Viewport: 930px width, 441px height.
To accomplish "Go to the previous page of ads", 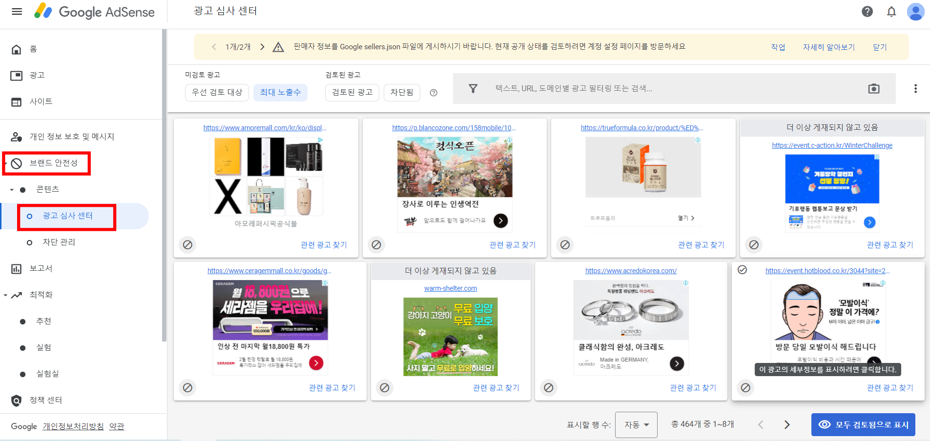I will pos(761,424).
